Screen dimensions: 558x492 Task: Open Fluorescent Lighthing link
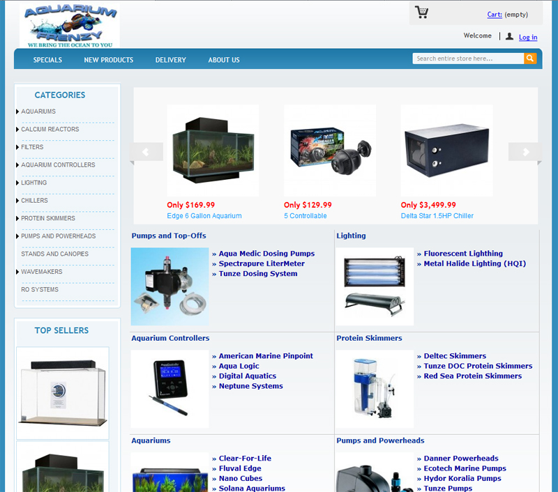463,254
